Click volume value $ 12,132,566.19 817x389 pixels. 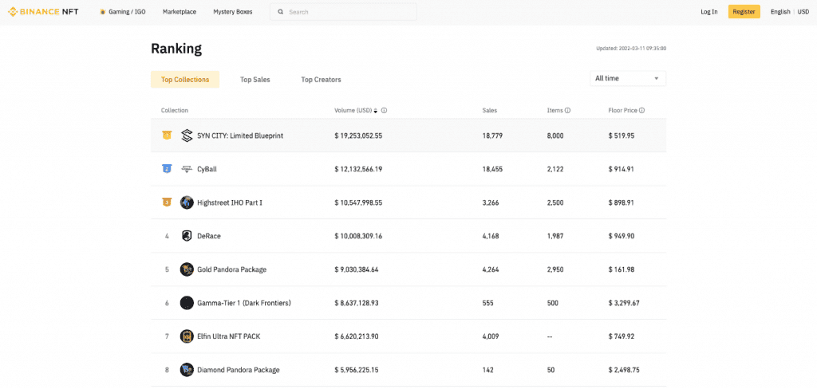click(358, 169)
